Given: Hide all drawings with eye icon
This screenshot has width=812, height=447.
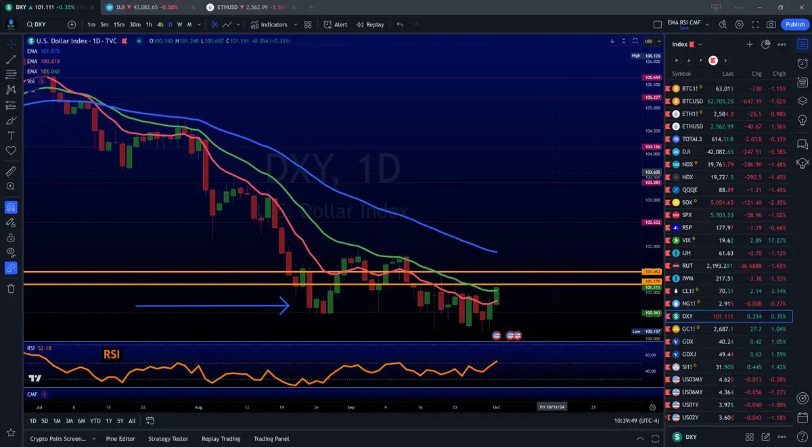Looking at the screenshot, I should [x=11, y=252].
